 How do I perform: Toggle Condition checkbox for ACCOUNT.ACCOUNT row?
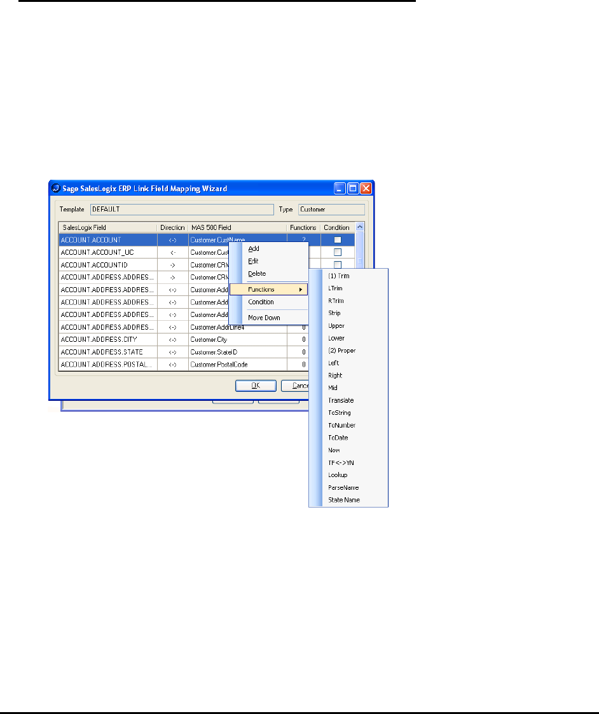click(x=338, y=240)
